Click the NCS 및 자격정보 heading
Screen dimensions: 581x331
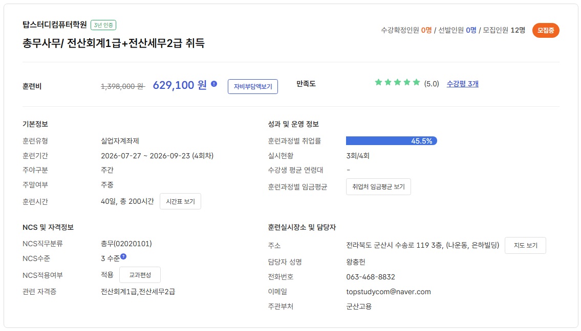(48, 227)
